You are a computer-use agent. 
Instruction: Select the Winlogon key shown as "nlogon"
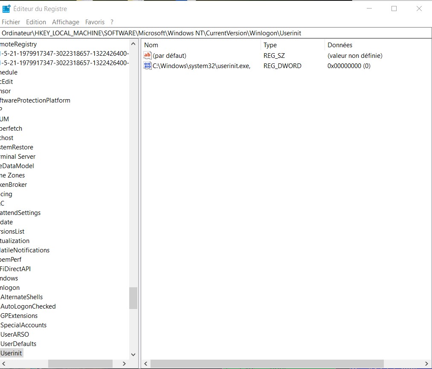10,288
